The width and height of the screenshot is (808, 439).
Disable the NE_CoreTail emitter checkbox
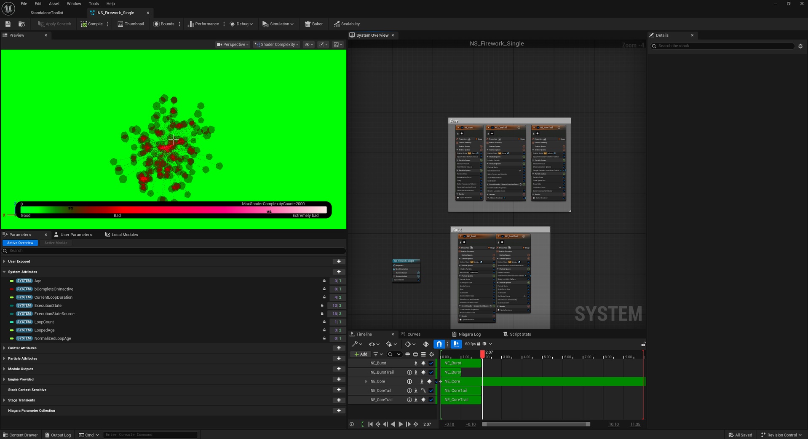[x=431, y=391]
